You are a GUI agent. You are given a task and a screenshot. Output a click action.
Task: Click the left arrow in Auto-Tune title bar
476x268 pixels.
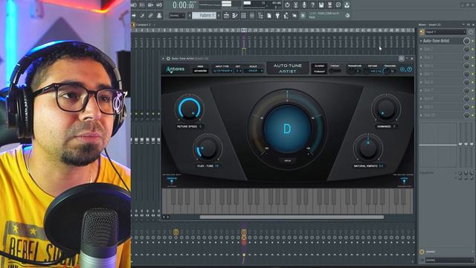point(164,58)
